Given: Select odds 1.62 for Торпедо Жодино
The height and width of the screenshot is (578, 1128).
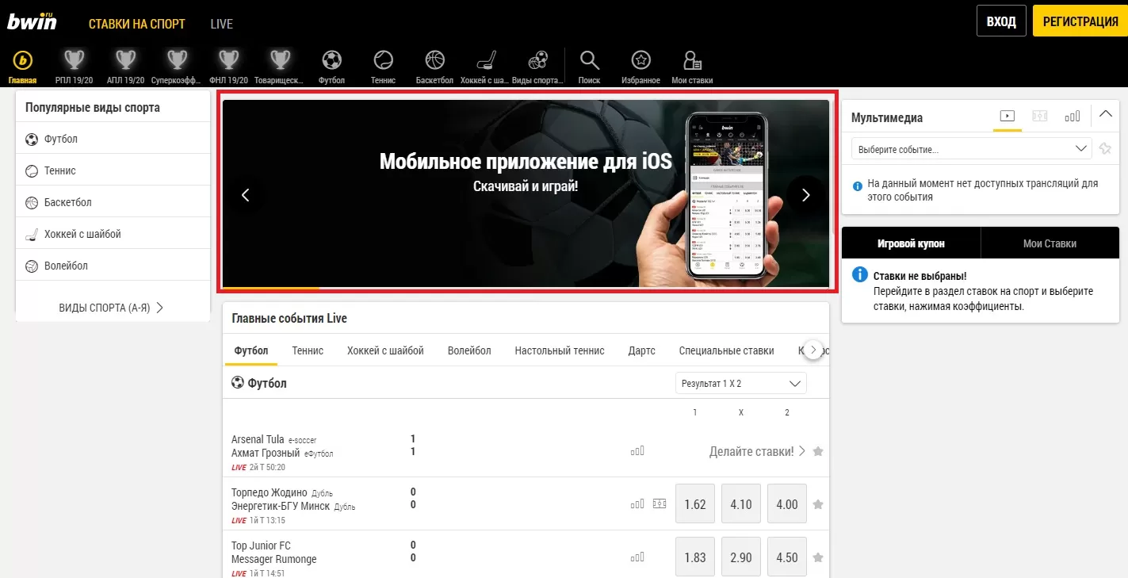Looking at the screenshot, I should pyautogui.click(x=694, y=504).
